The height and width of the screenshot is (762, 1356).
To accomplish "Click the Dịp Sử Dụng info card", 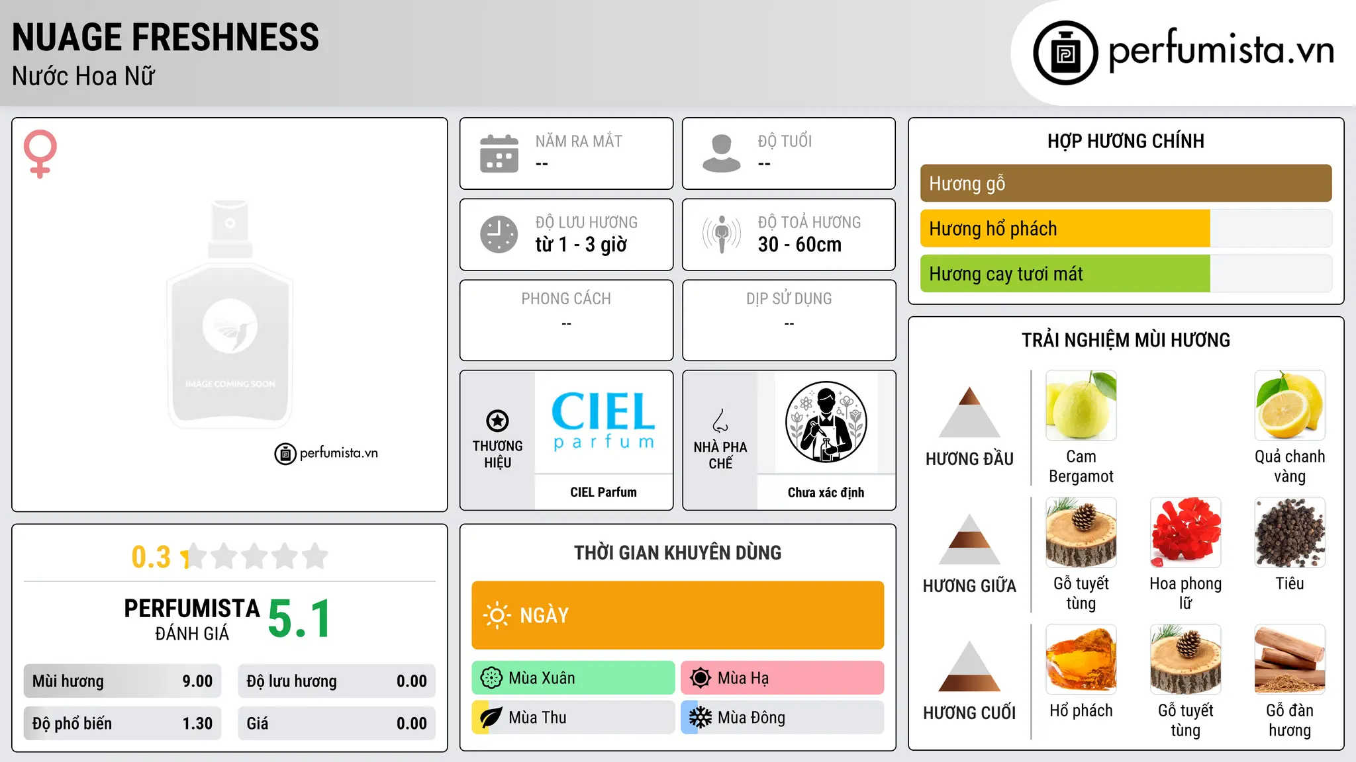I will point(789,320).
